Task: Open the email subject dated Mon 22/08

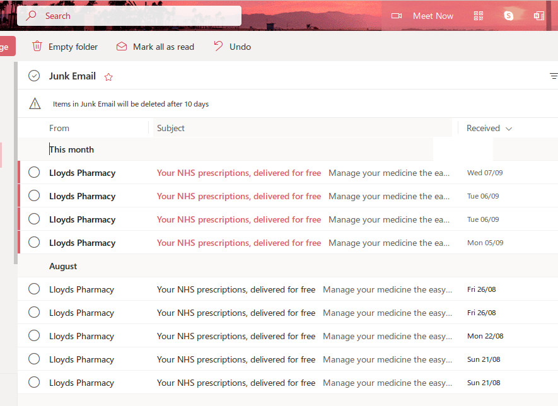Action: point(236,336)
